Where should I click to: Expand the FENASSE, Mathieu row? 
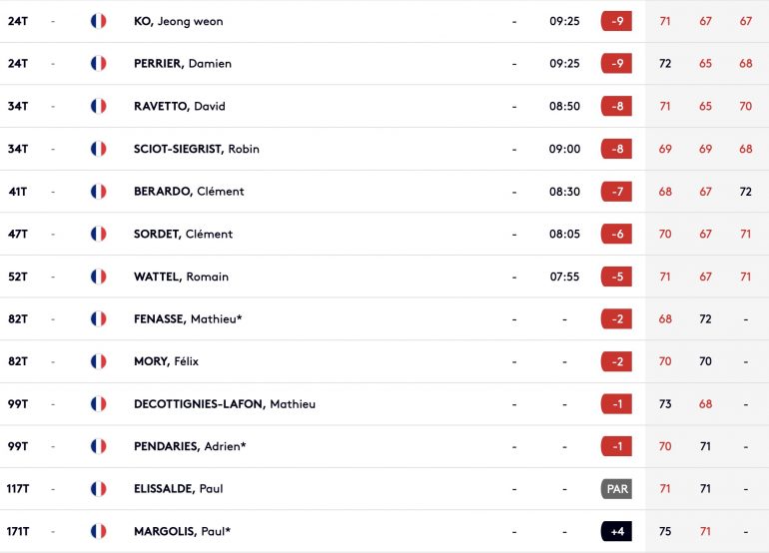(x=384, y=318)
